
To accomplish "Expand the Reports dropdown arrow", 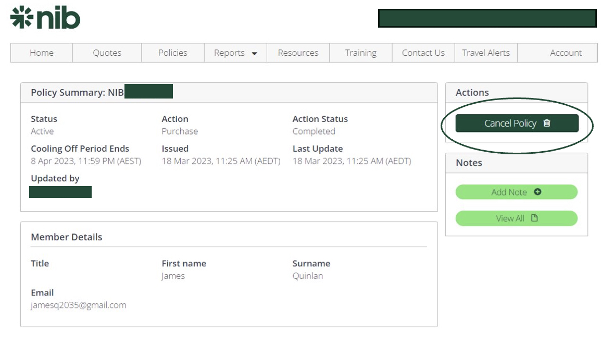I will tap(254, 53).
